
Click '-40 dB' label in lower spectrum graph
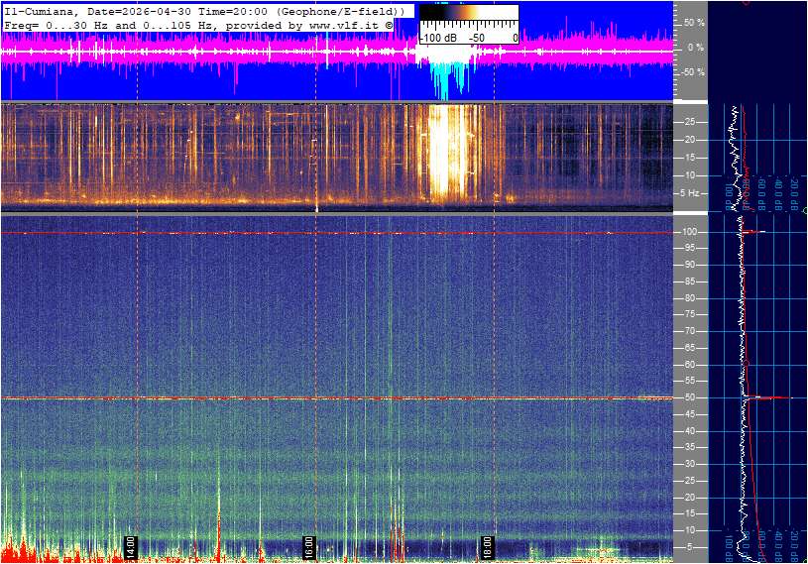tap(778, 548)
